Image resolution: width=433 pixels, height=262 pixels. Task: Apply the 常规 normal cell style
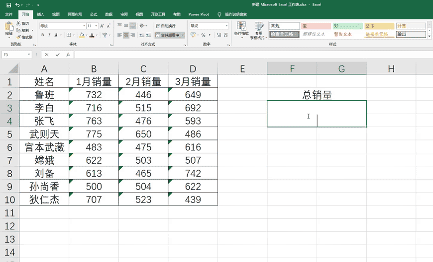coord(284,26)
